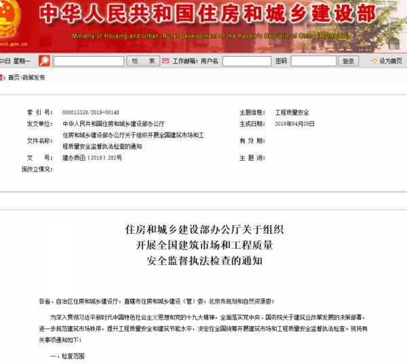Viewport: 407px width, 364px height.
Task: Click the red mail envelope icon
Action: click(168, 61)
